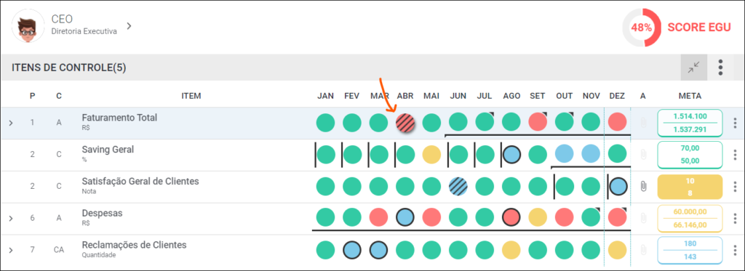Open the Despesas attachment clip

643,218
